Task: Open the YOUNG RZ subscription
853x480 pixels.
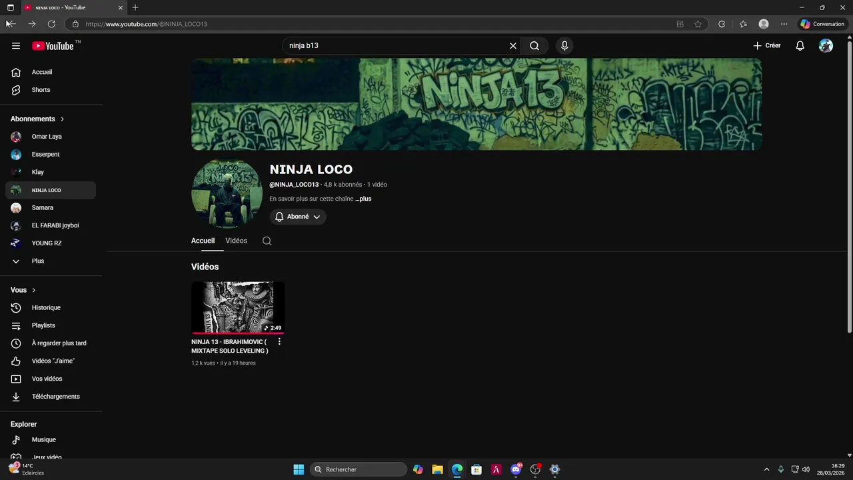Action: coord(51,243)
